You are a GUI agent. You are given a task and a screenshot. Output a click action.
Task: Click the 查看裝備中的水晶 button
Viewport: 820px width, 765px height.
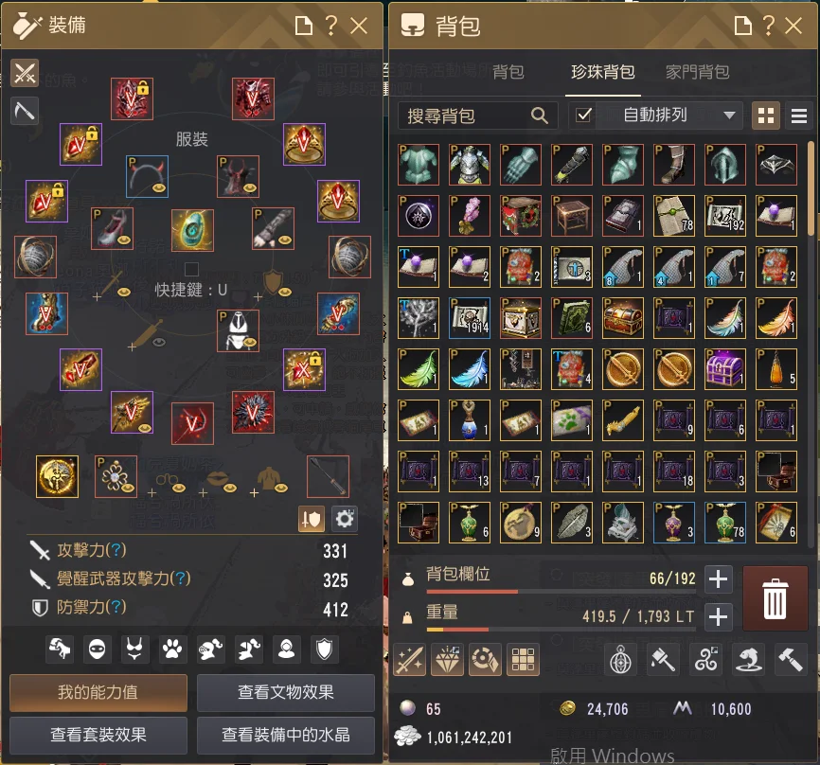coord(286,735)
